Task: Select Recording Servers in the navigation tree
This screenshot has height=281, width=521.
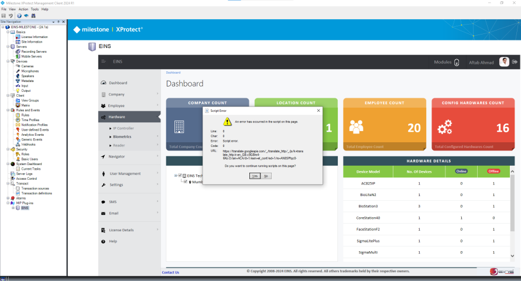Action: [x=34, y=52]
